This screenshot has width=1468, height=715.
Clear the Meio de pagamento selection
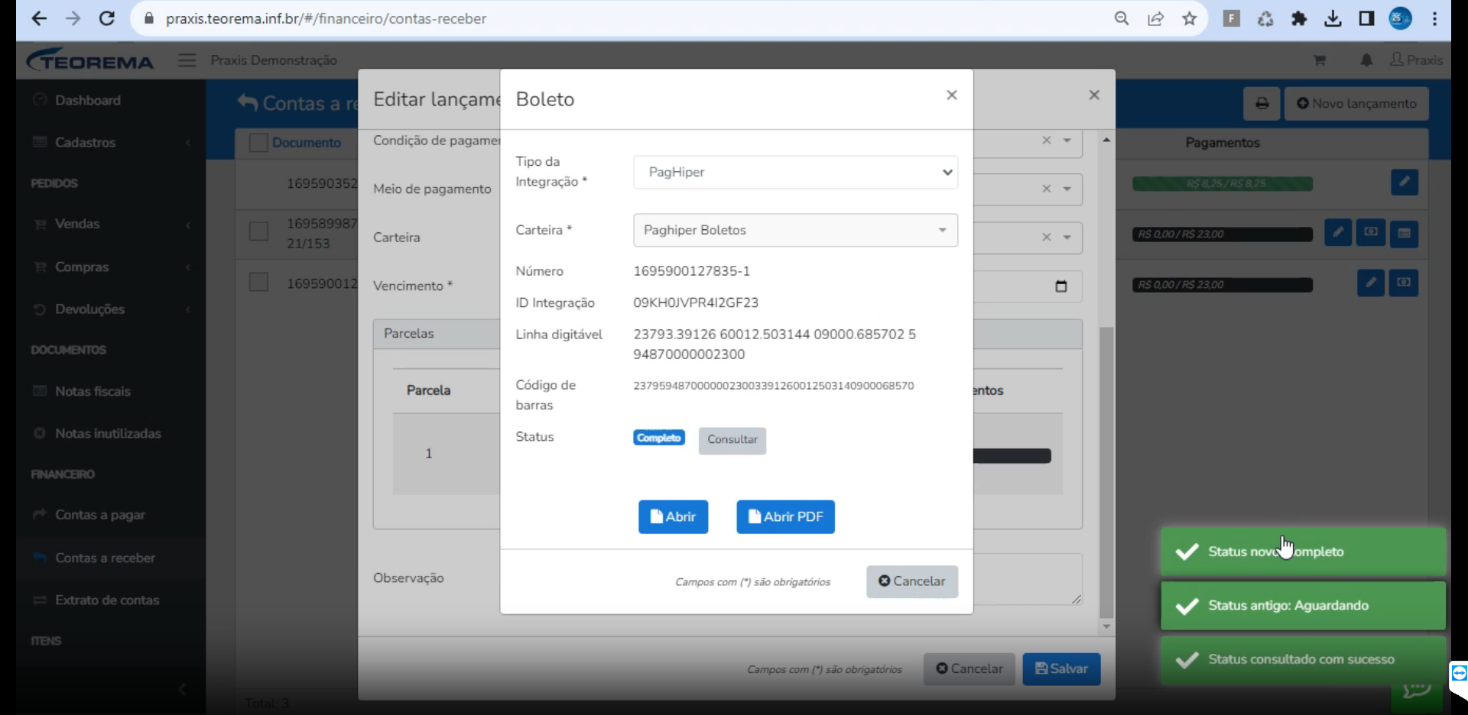1047,189
